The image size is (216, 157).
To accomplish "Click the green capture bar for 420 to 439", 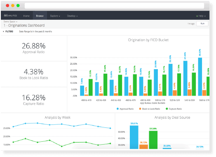I will (x=105, y=85).
